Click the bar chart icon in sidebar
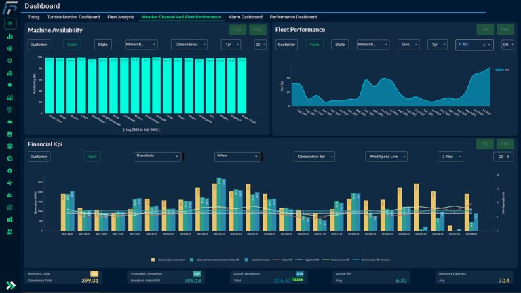Screen dimensions: 521x293 pyautogui.click(x=9, y=37)
